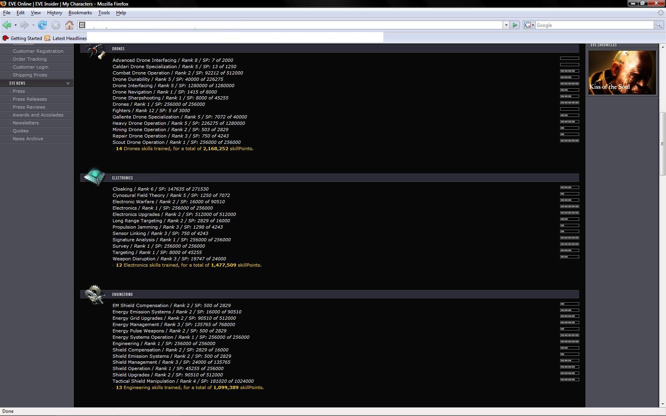Select the EM Shield Compensation skill row
Image resolution: width=666 pixels, height=416 pixels.
coord(172,305)
